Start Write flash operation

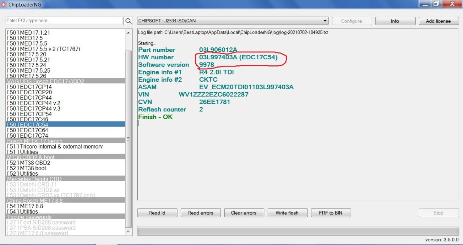click(287, 213)
